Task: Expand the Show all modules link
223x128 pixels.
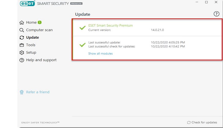Action: (x=100, y=54)
